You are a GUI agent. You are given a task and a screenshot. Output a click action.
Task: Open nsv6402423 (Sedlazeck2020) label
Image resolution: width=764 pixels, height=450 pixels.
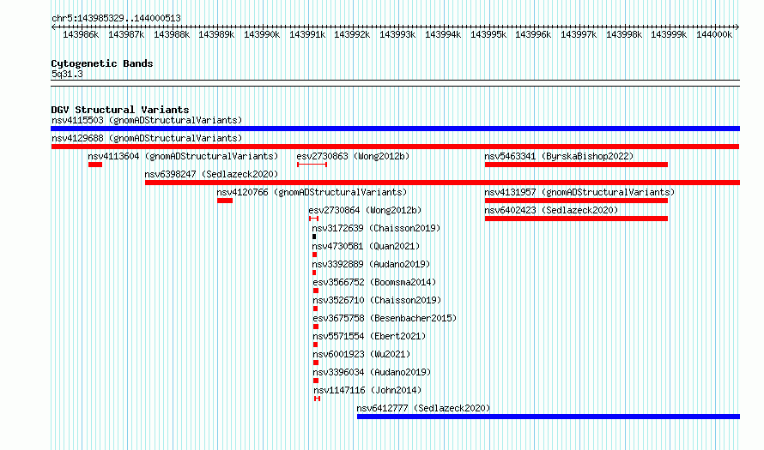coord(551,210)
